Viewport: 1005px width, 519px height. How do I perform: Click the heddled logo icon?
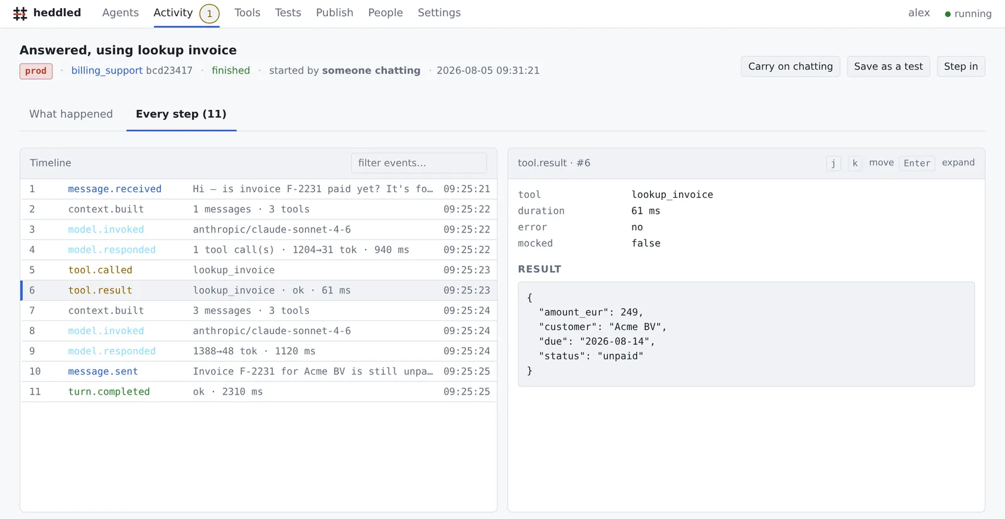(x=20, y=13)
